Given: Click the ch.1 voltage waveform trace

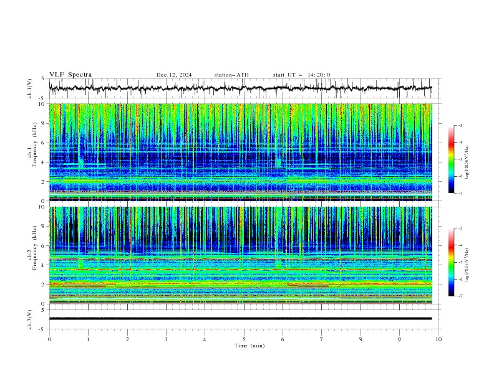Looking at the screenshot, I should coord(241,88).
